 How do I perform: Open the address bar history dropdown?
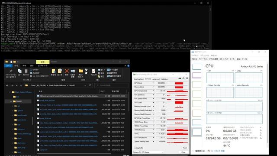point(85,85)
